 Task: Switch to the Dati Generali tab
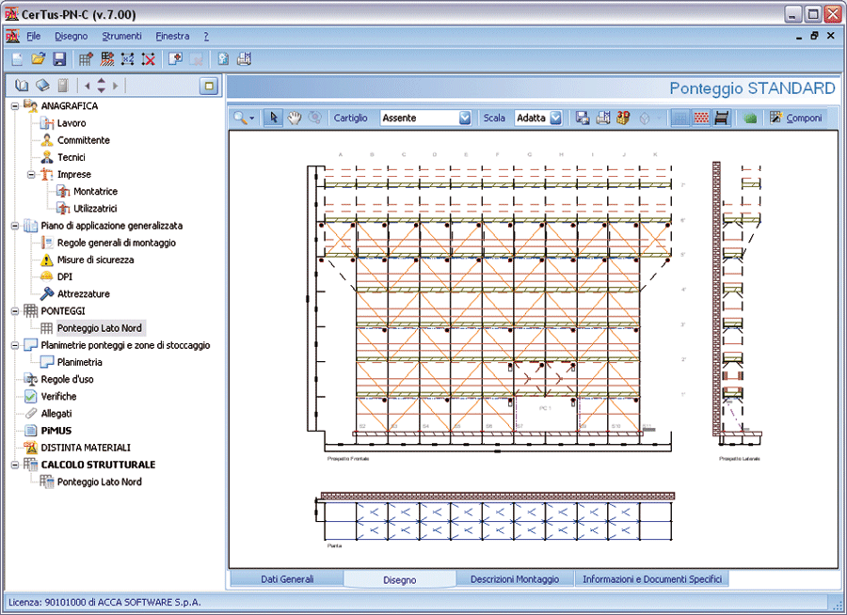(x=286, y=578)
